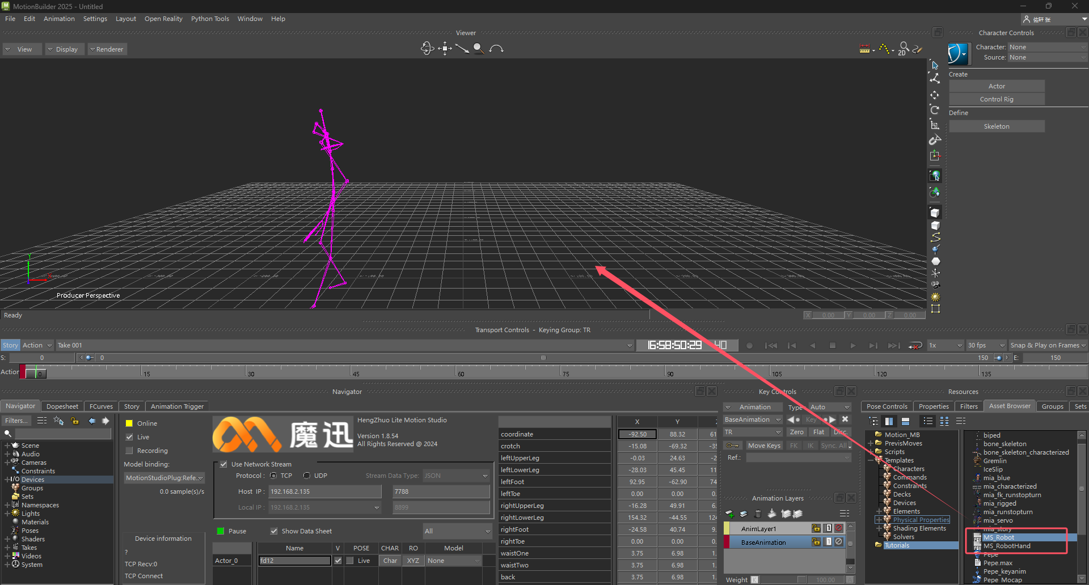The image size is (1089, 585).
Task: Click the orbit camera tool in Viewer
Action: pyautogui.click(x=427, y=49)
